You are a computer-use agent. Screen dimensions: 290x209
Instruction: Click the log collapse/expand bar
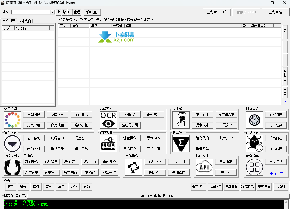(x=158, y=196)
